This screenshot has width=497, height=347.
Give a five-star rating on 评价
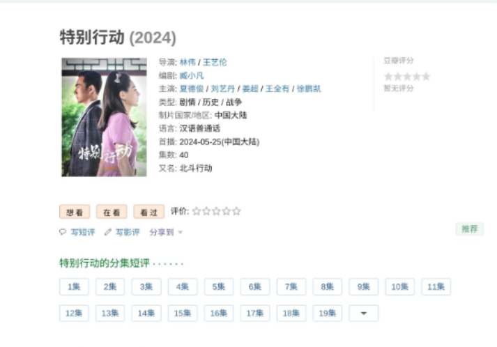[236, 211]
